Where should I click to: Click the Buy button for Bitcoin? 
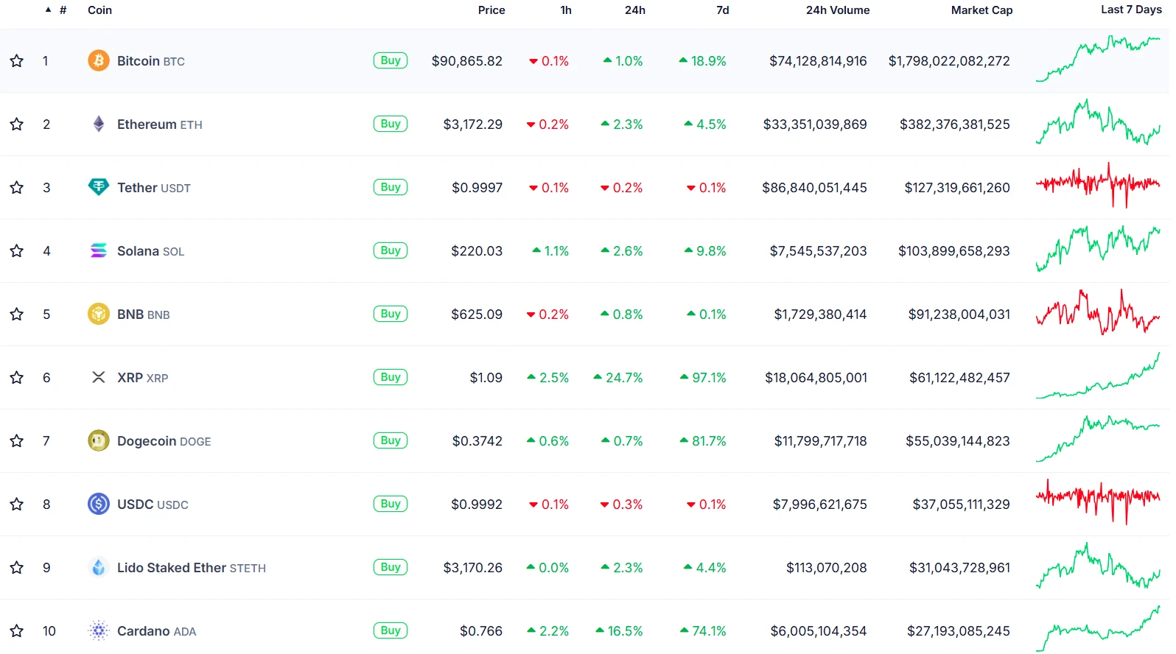coord(391,60)
